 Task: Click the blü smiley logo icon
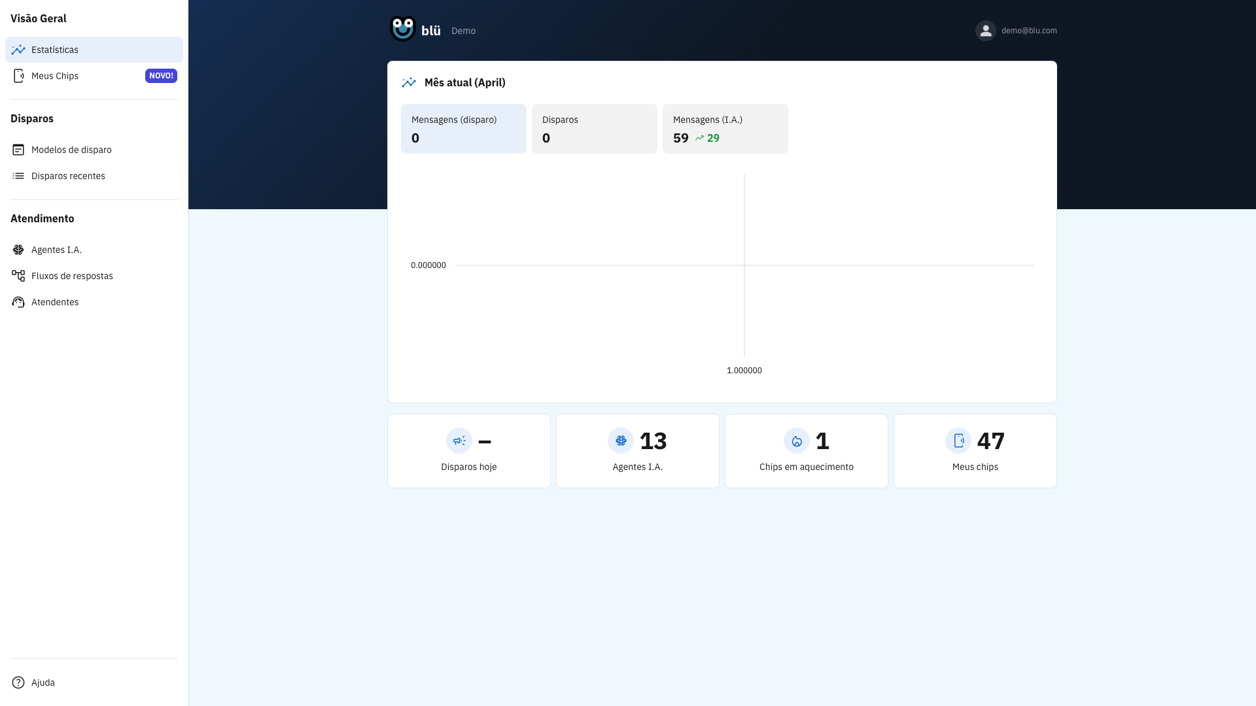402,29
